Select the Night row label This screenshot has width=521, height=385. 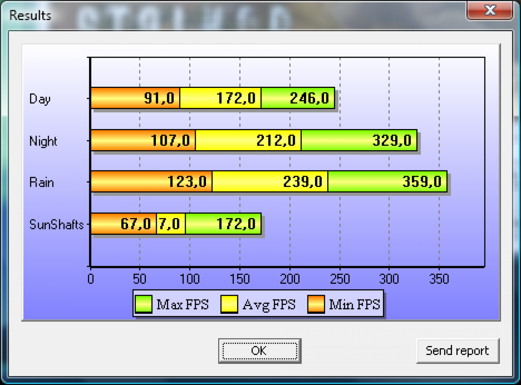[x=43, y=141]
